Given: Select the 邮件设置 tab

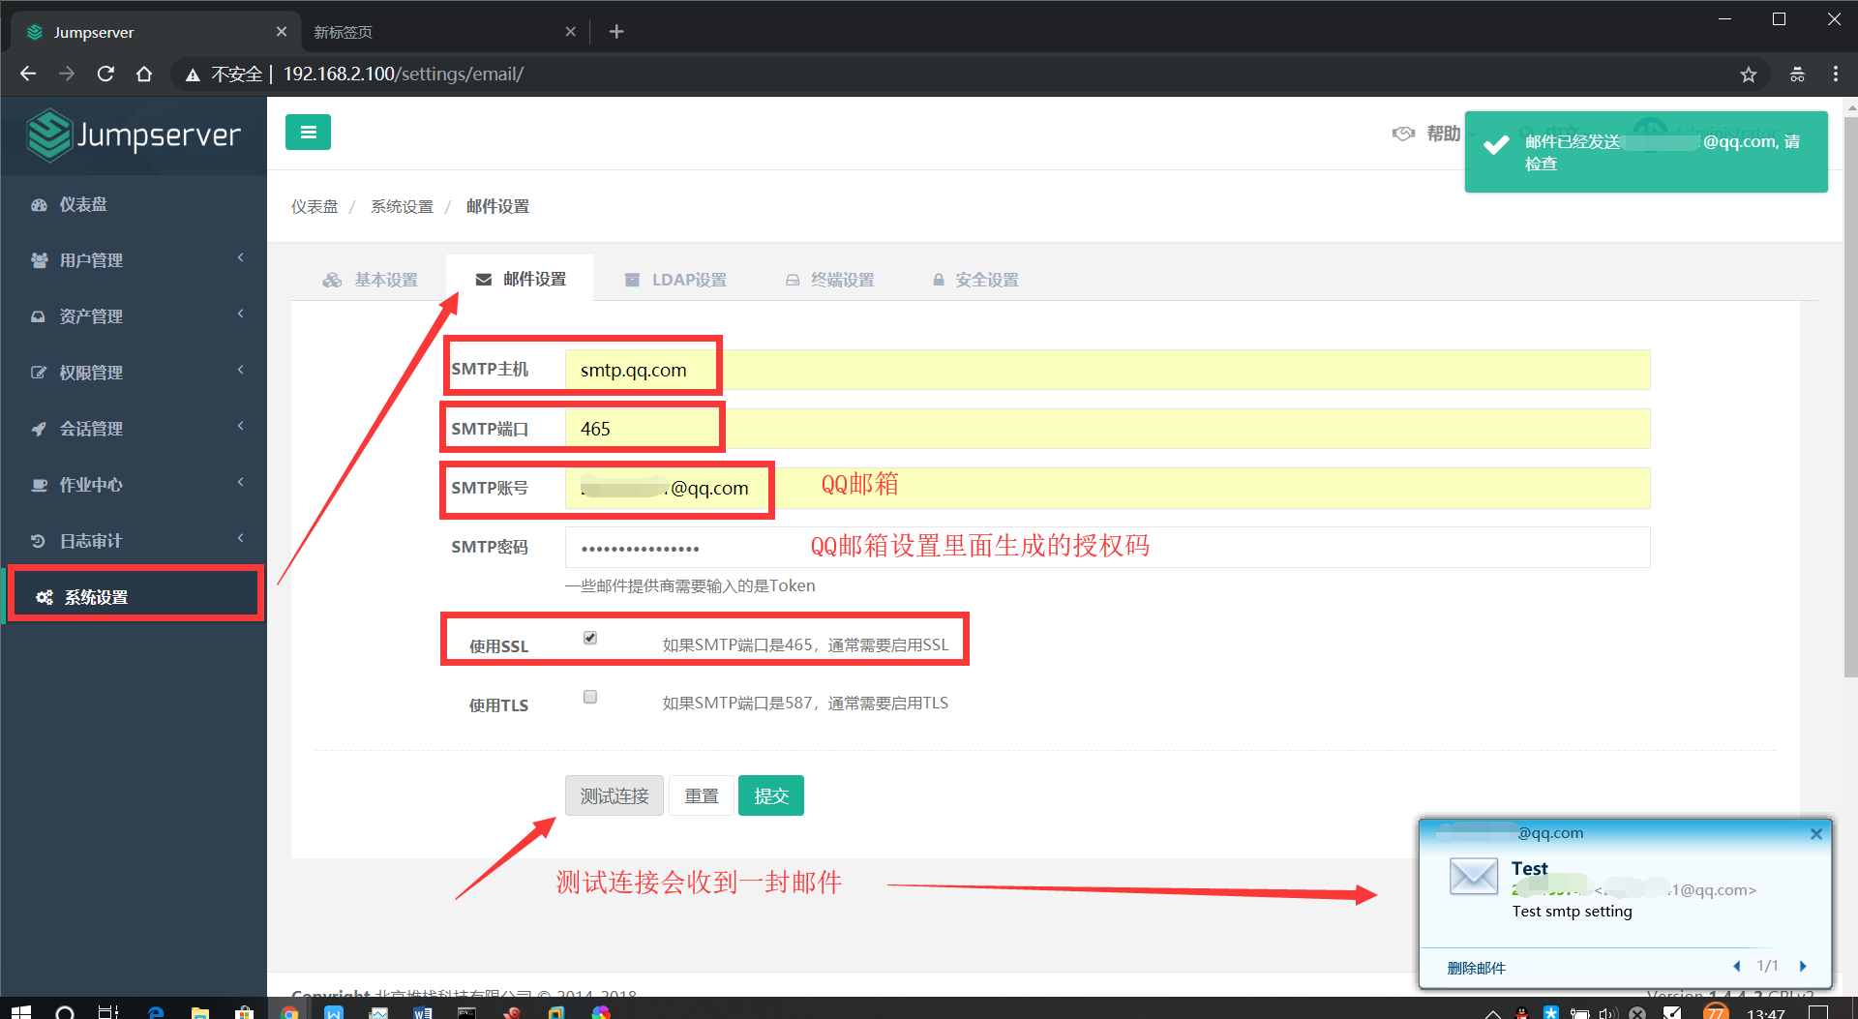Looking at the screenshot, I should tap(521, 279).
